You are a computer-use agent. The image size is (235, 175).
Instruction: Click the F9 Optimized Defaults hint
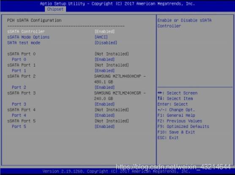point(183,126)
